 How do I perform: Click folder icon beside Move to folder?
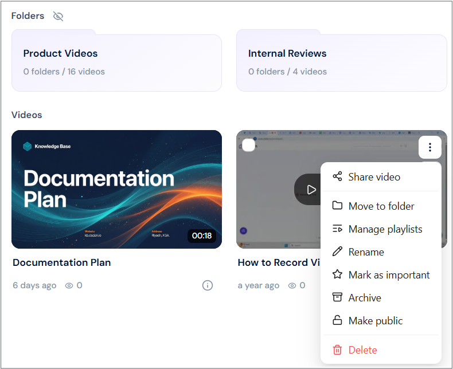(337, 206)
